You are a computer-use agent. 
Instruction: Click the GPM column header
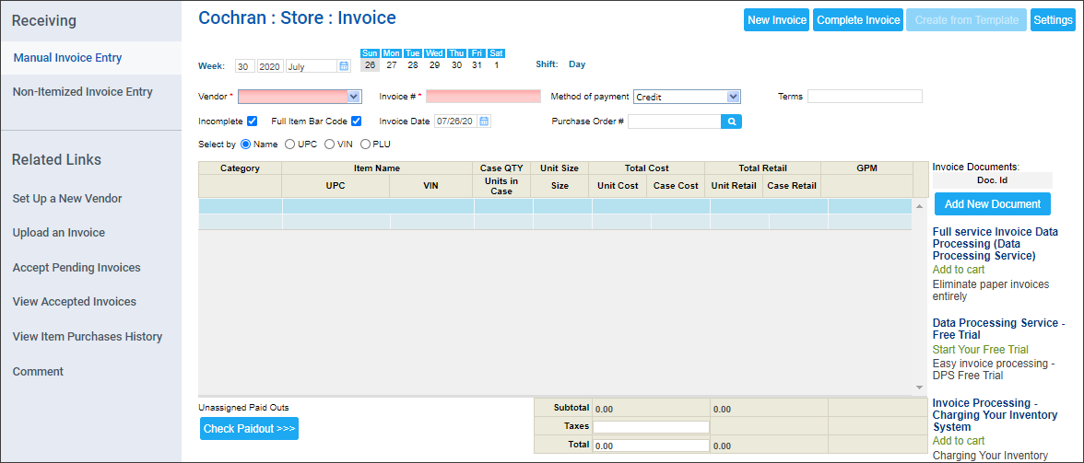pos(866,168)
